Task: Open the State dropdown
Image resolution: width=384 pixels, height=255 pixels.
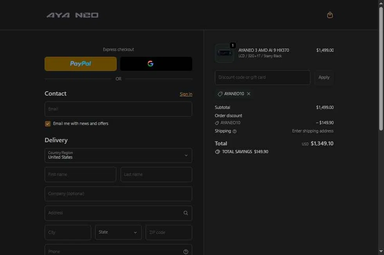Action: click(118, 232)
